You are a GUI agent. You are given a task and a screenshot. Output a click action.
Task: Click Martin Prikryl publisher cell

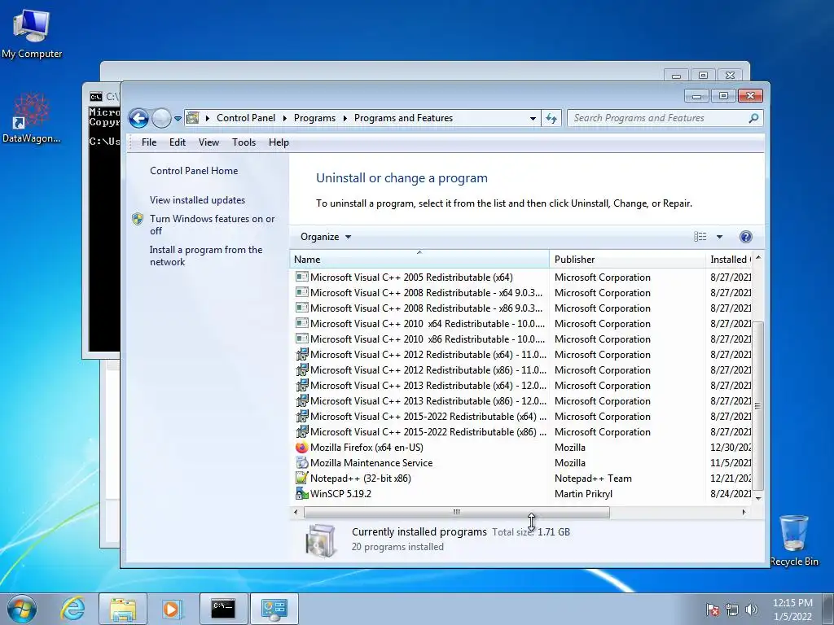click(583, 494)
